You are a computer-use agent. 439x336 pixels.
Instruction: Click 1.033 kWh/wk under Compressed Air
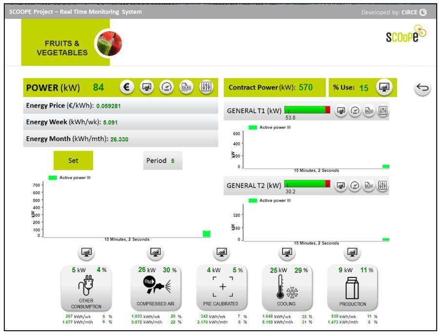(146, 317)
